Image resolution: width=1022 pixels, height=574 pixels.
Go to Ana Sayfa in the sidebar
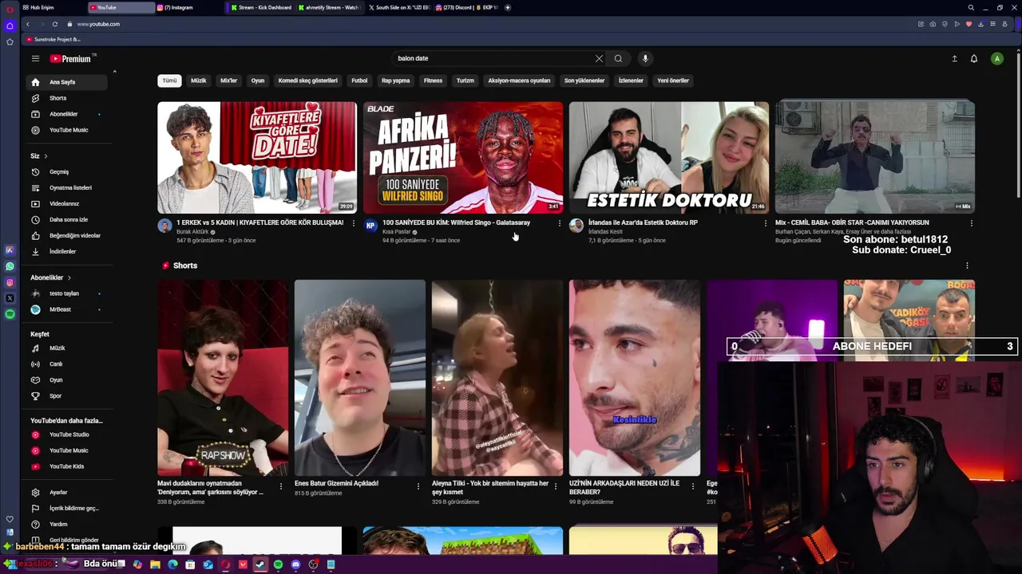[x=67, y=82]
